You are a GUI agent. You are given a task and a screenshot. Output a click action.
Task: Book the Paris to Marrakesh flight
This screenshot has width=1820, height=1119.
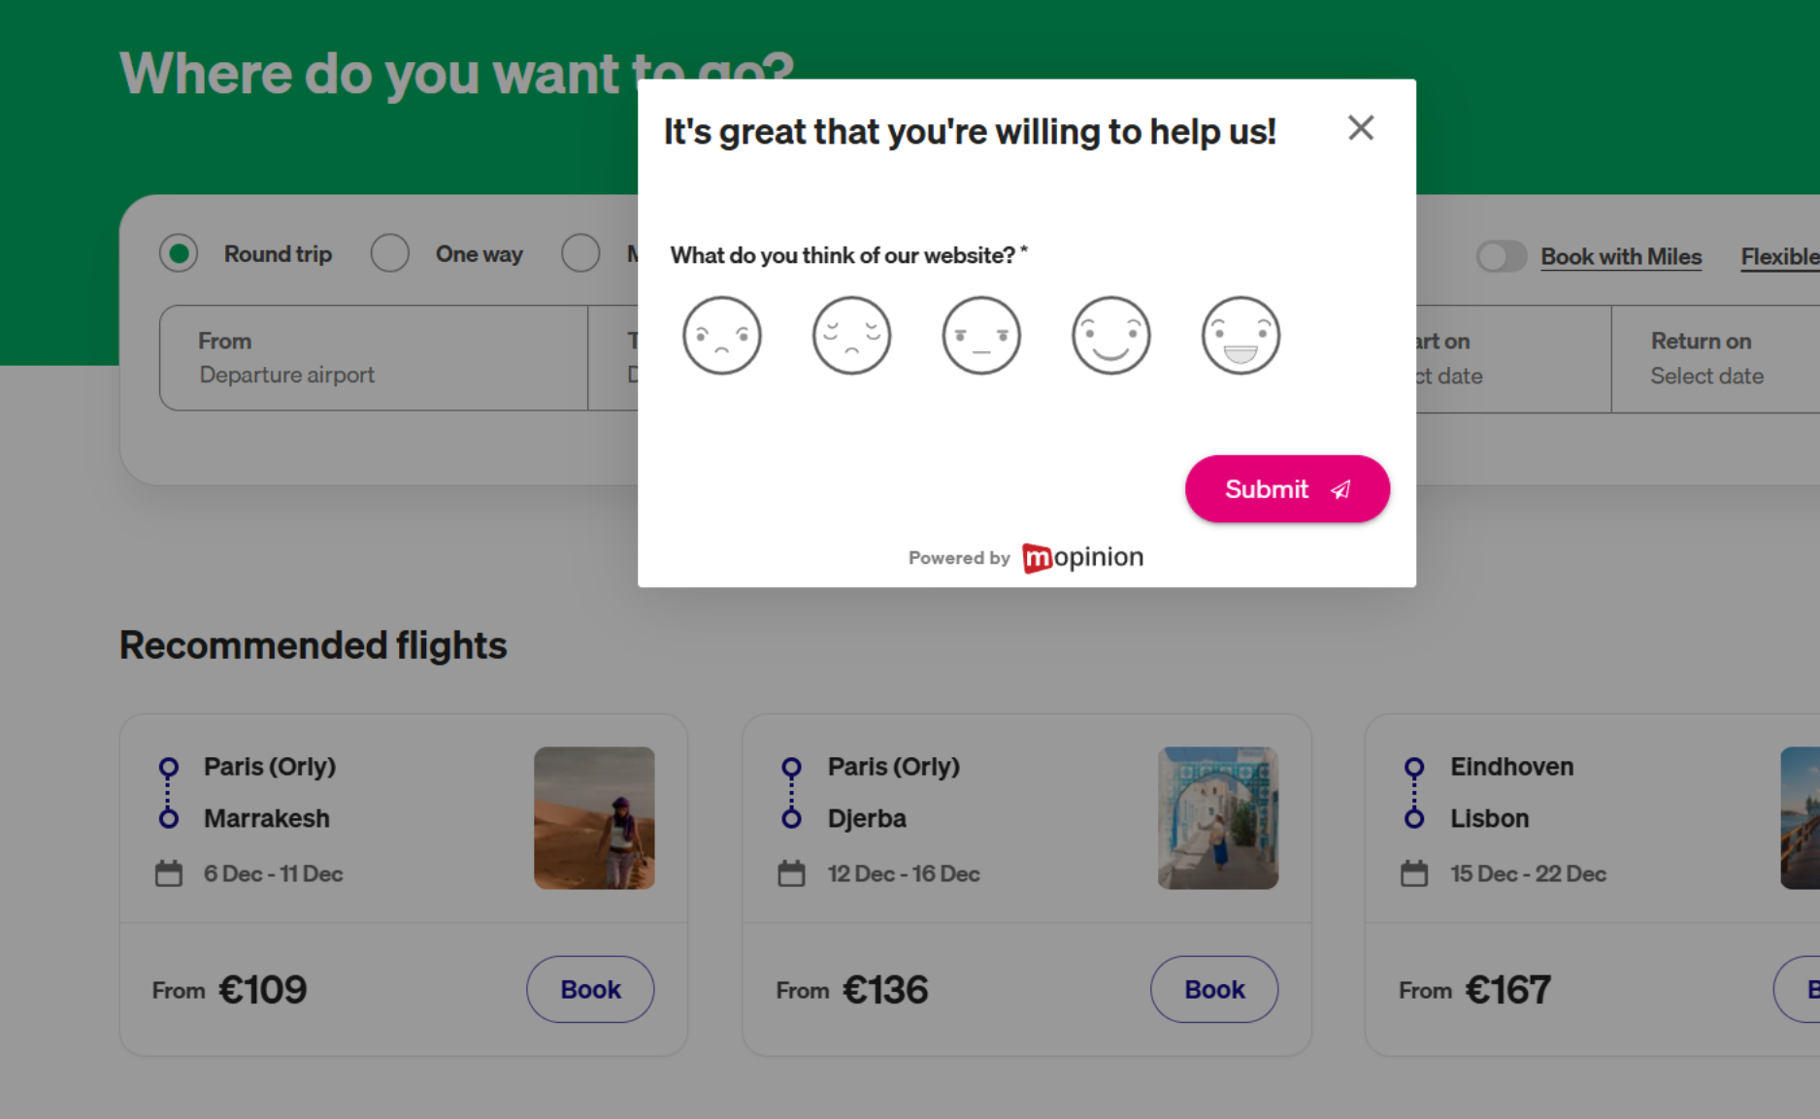590,989
